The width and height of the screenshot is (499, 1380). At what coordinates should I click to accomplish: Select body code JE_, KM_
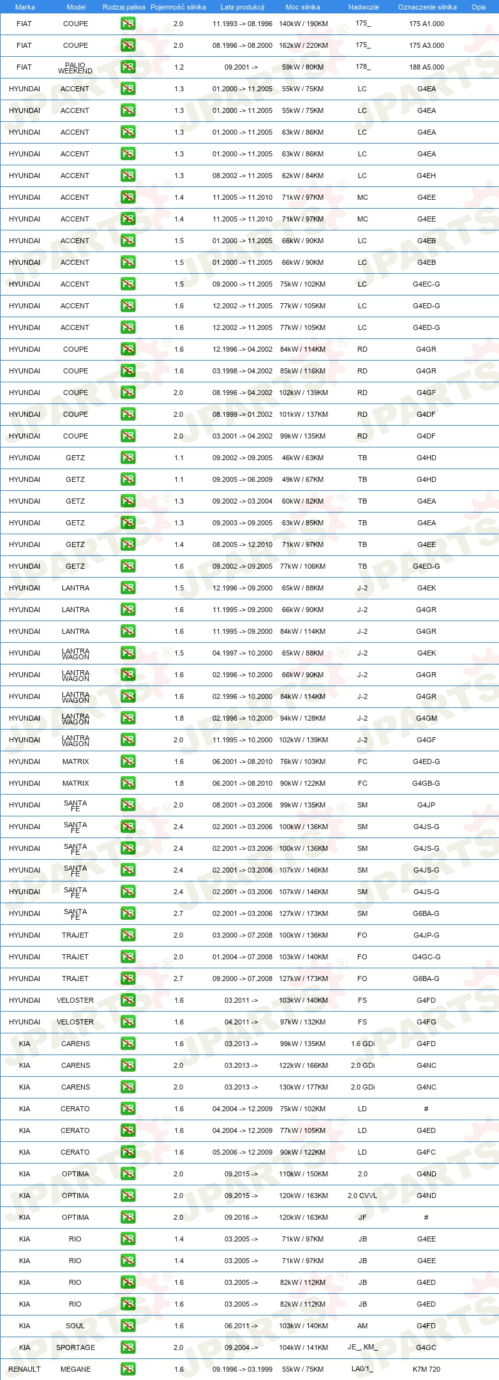(362, 1347)
